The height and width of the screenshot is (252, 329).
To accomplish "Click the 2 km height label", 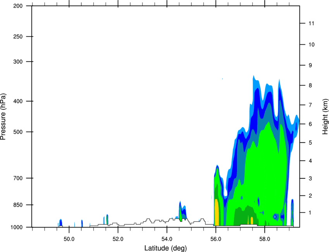I will click(310, 196).
